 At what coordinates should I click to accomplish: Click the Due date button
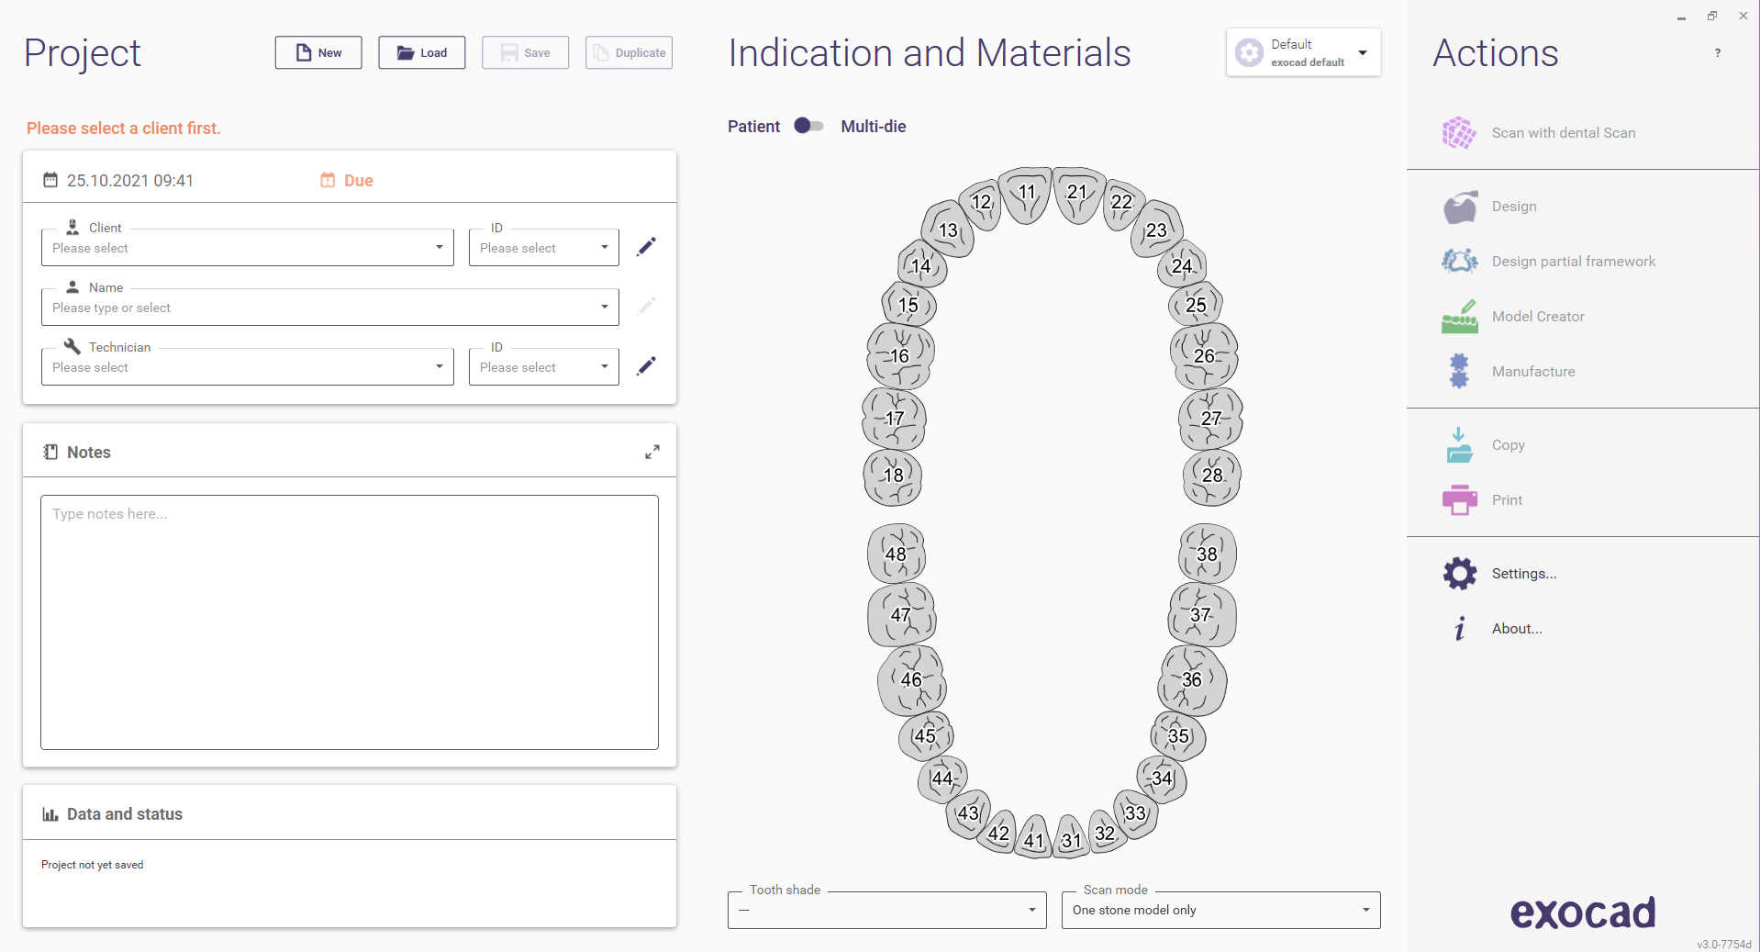(346, 180)
